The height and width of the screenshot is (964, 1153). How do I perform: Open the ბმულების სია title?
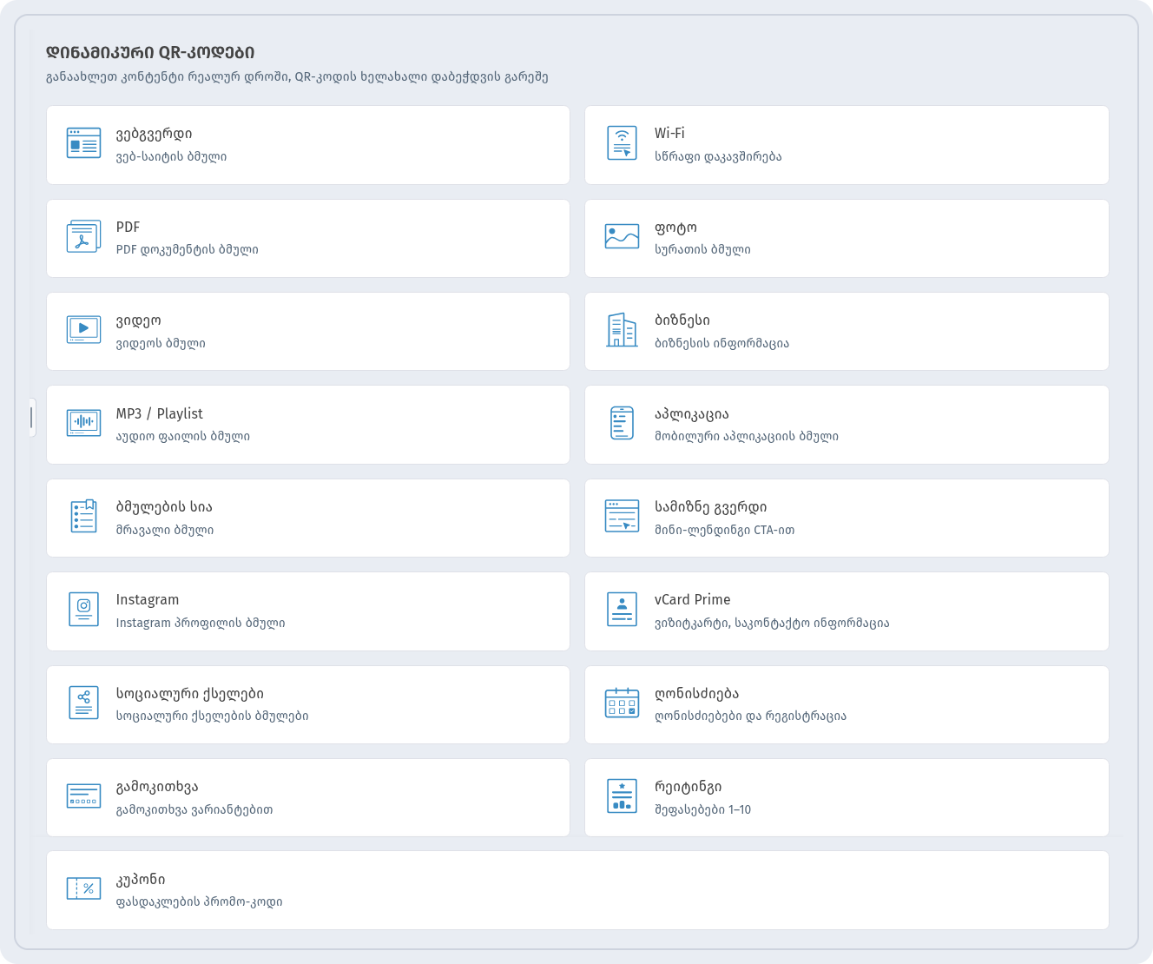point(164,507)
